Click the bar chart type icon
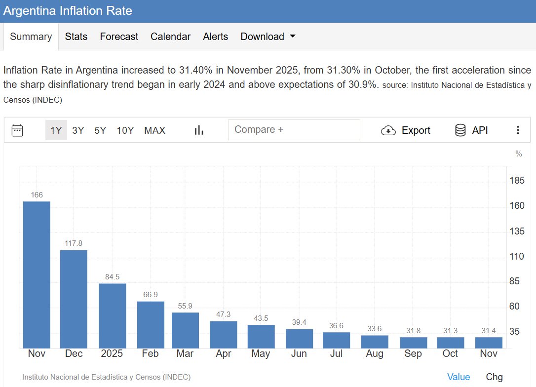Screen dimensions: 536x387 198,130
